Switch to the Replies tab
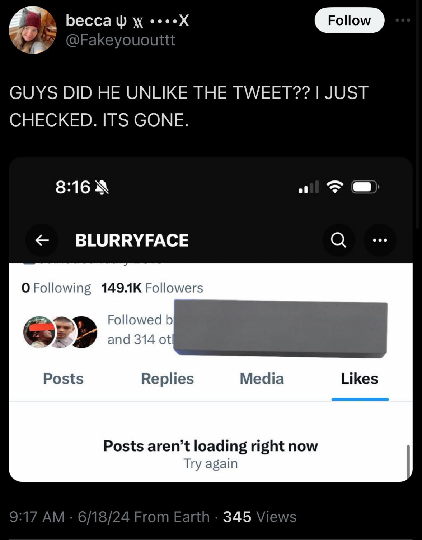The height and width of the screenshot is (540, 422). pos(167,379)
